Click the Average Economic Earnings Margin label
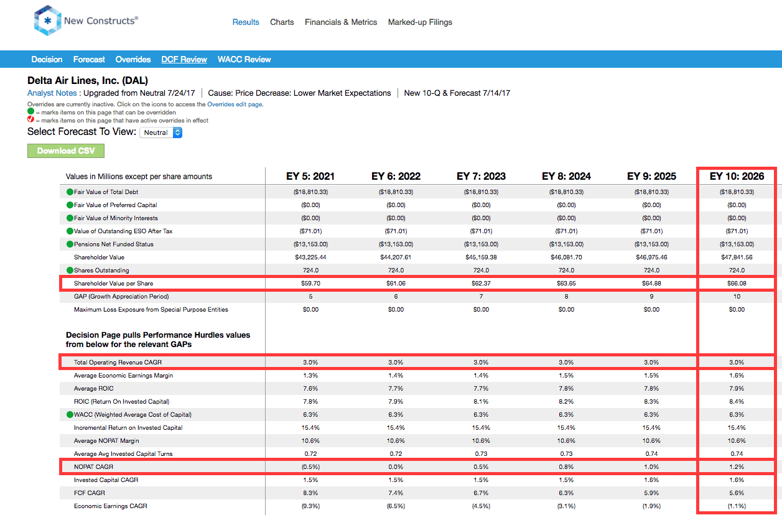Screen dimensions: 782x515 point(123,375)
